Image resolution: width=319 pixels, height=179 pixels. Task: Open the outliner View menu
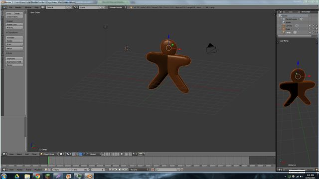pyautogui.click(x=287, y=12)
